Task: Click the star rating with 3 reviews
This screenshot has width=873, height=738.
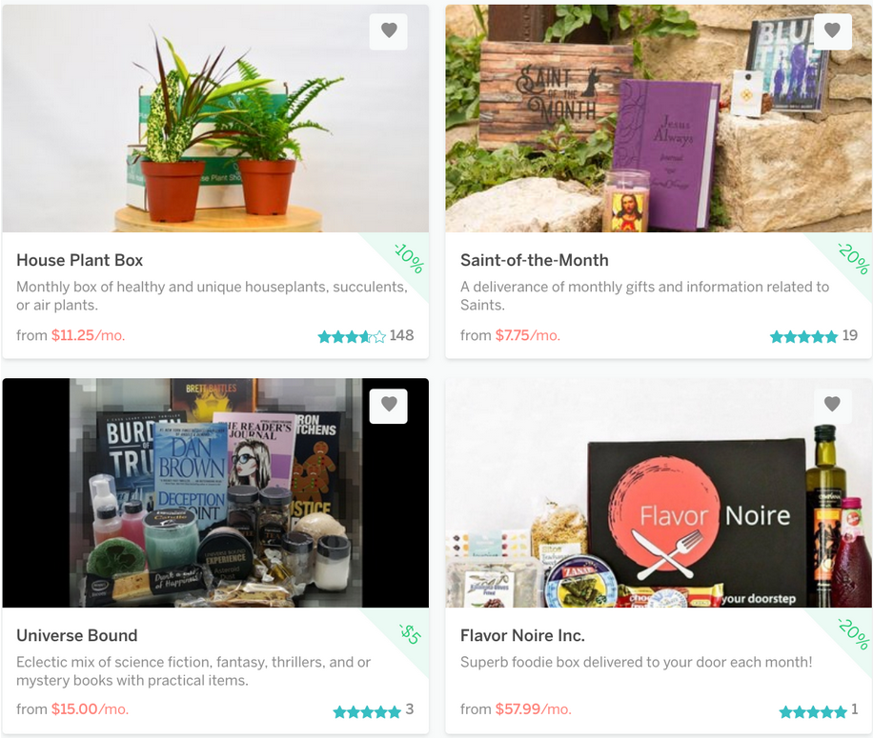Action: click(373, 710)
